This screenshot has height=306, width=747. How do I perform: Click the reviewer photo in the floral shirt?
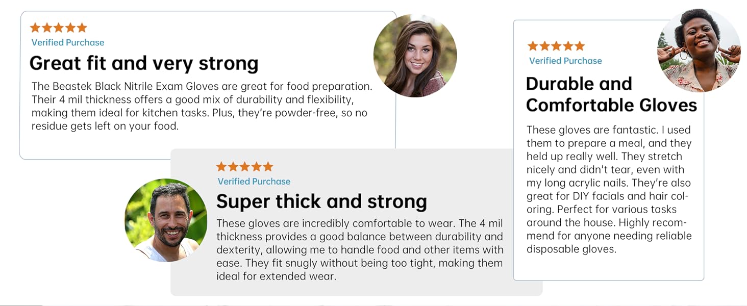coord(699,50)
